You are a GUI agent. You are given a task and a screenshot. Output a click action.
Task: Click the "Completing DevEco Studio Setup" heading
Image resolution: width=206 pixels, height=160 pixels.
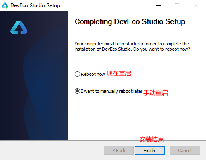click(x=130, y=22)
